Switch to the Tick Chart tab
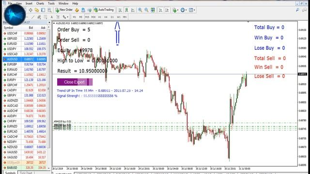The image size is (310, 174). pyautogui.click(x=26, y=173)
